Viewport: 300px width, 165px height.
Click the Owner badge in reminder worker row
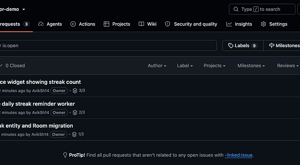click(59, 112)
